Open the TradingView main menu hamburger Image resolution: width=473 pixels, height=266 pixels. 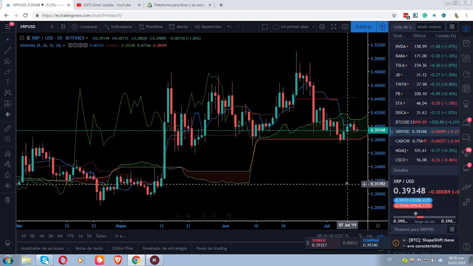click(7, 27)
